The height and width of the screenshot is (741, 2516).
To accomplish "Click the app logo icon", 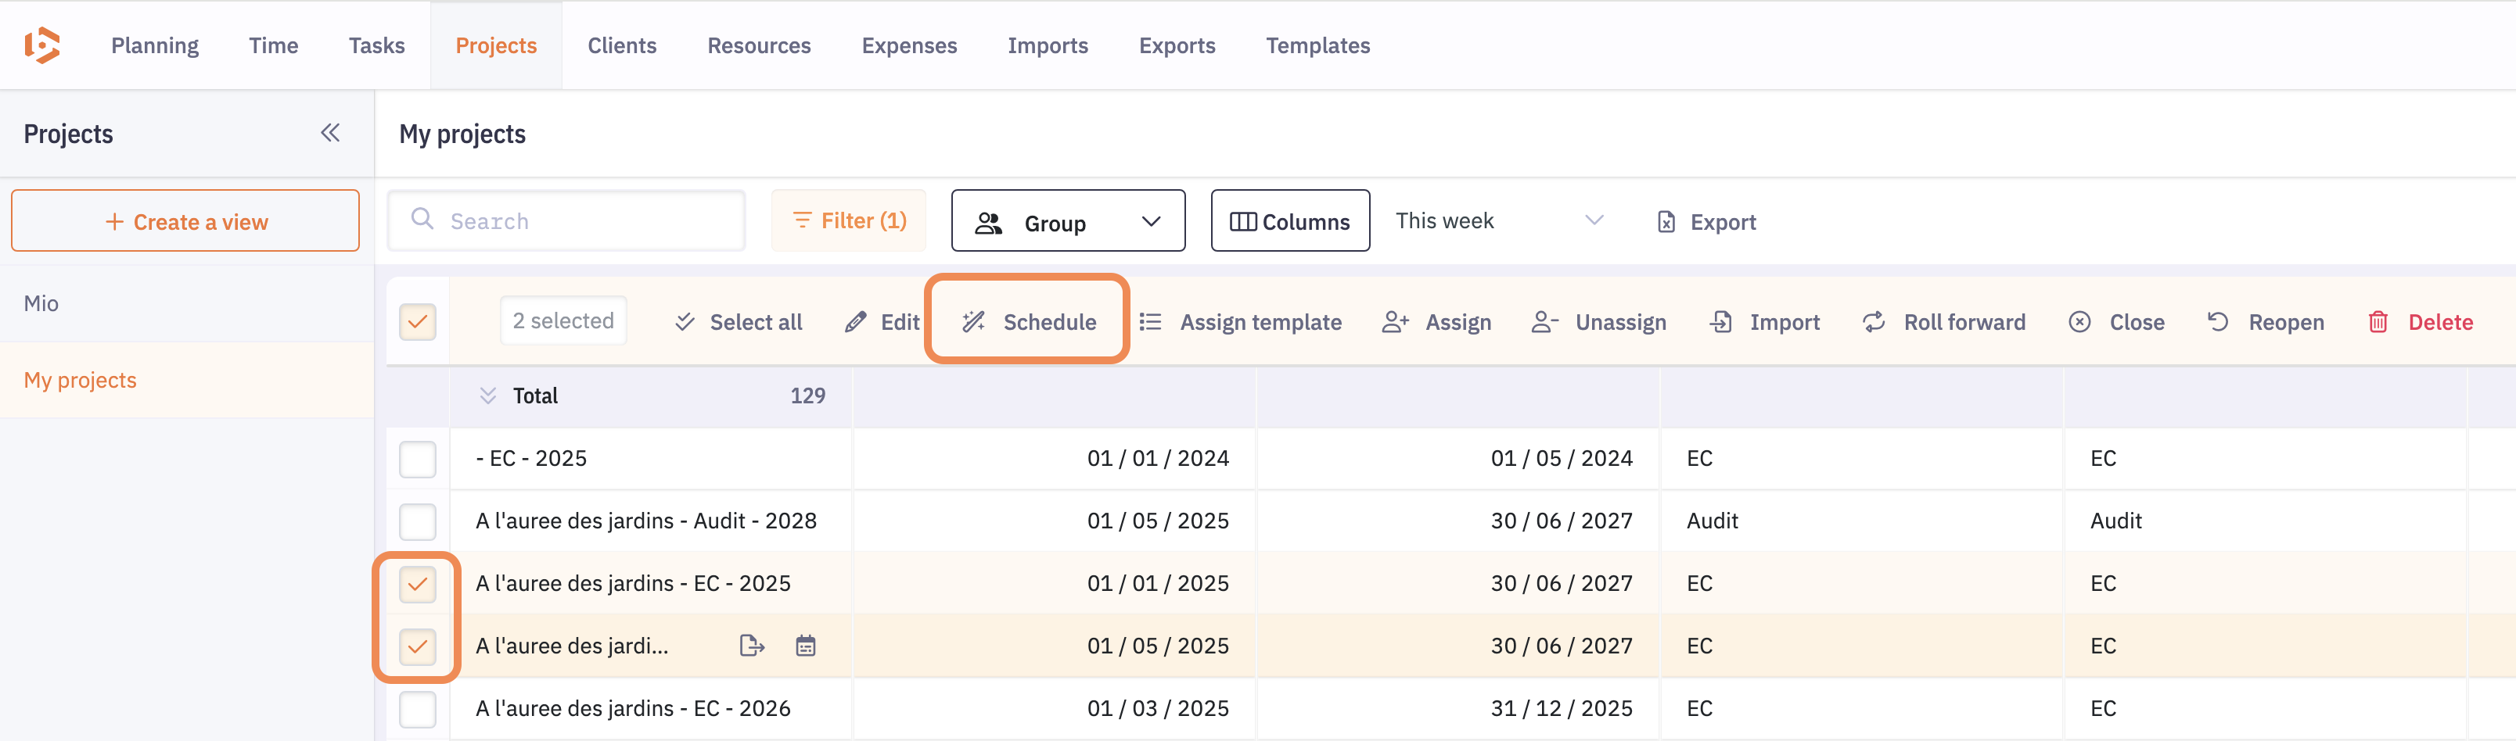I will coord(42,45).
